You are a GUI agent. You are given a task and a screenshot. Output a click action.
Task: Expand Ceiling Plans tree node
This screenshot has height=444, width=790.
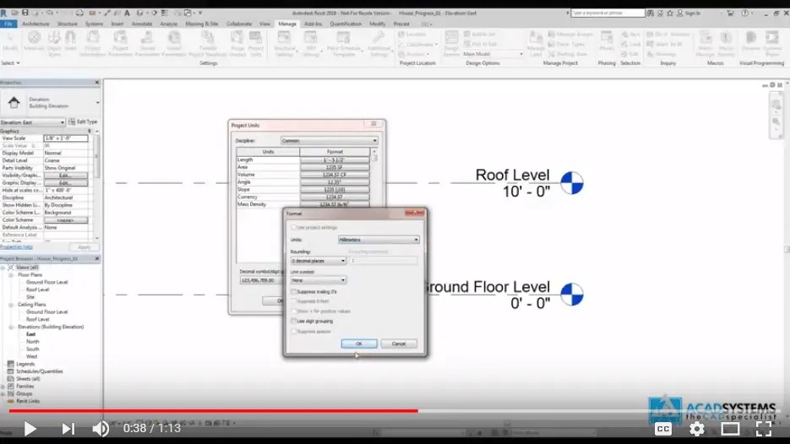[x=11, y=305]
